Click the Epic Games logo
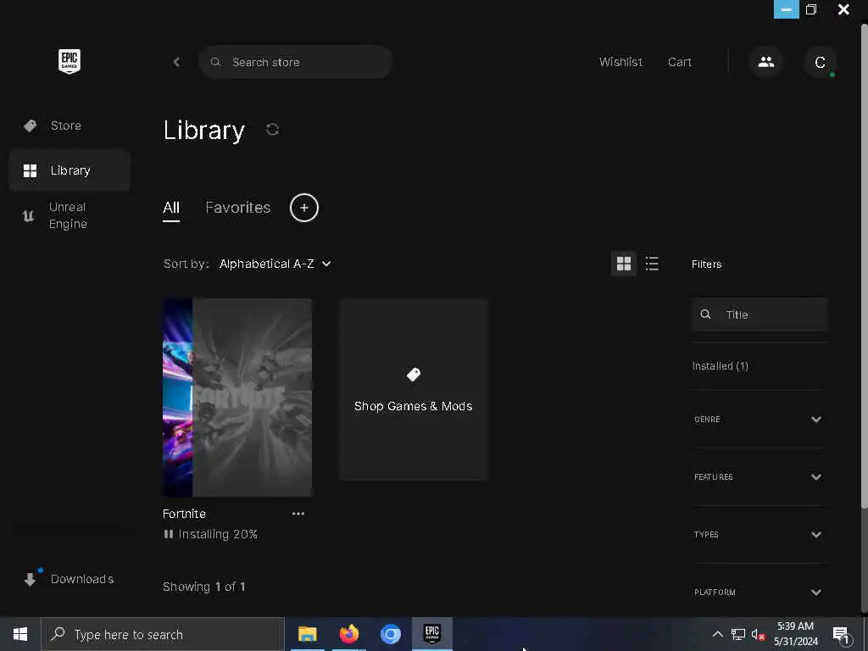Screen dimensions: 868x651 click(x=70, y=61)
